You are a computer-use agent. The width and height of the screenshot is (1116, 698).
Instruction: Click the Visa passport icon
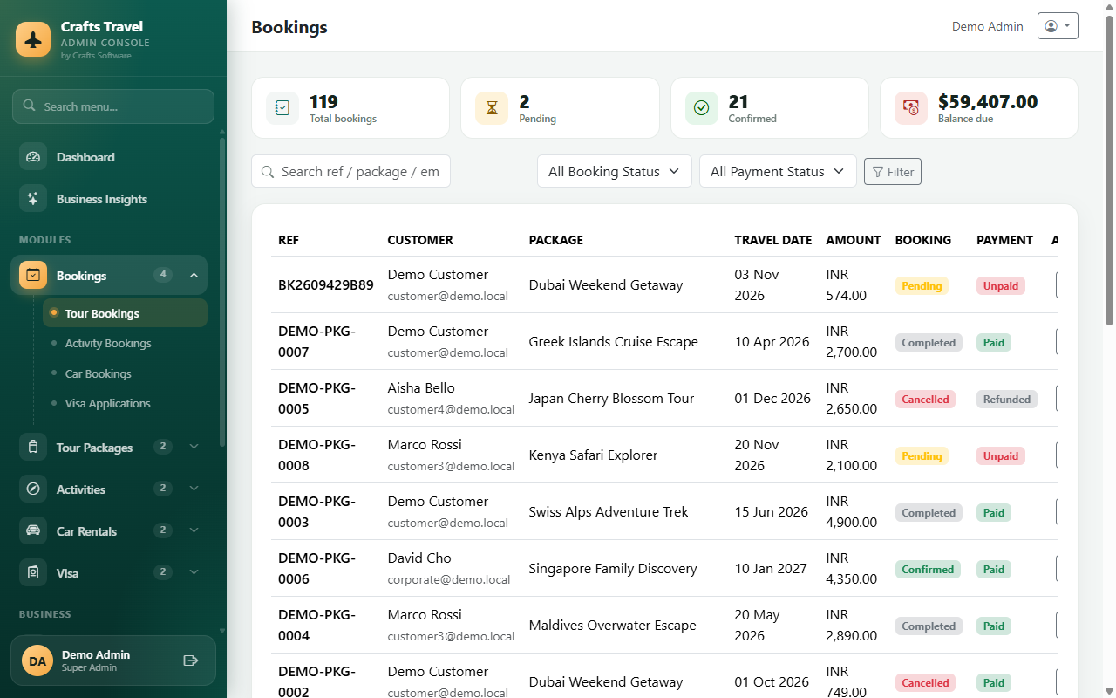(33, 573)
